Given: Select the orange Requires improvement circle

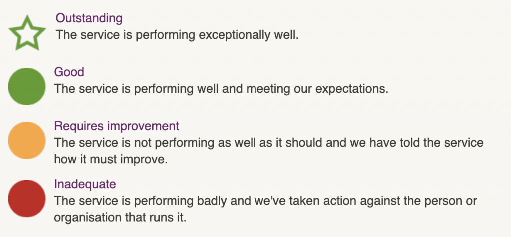Looking at the screenshot, I should tap(27, 141).
